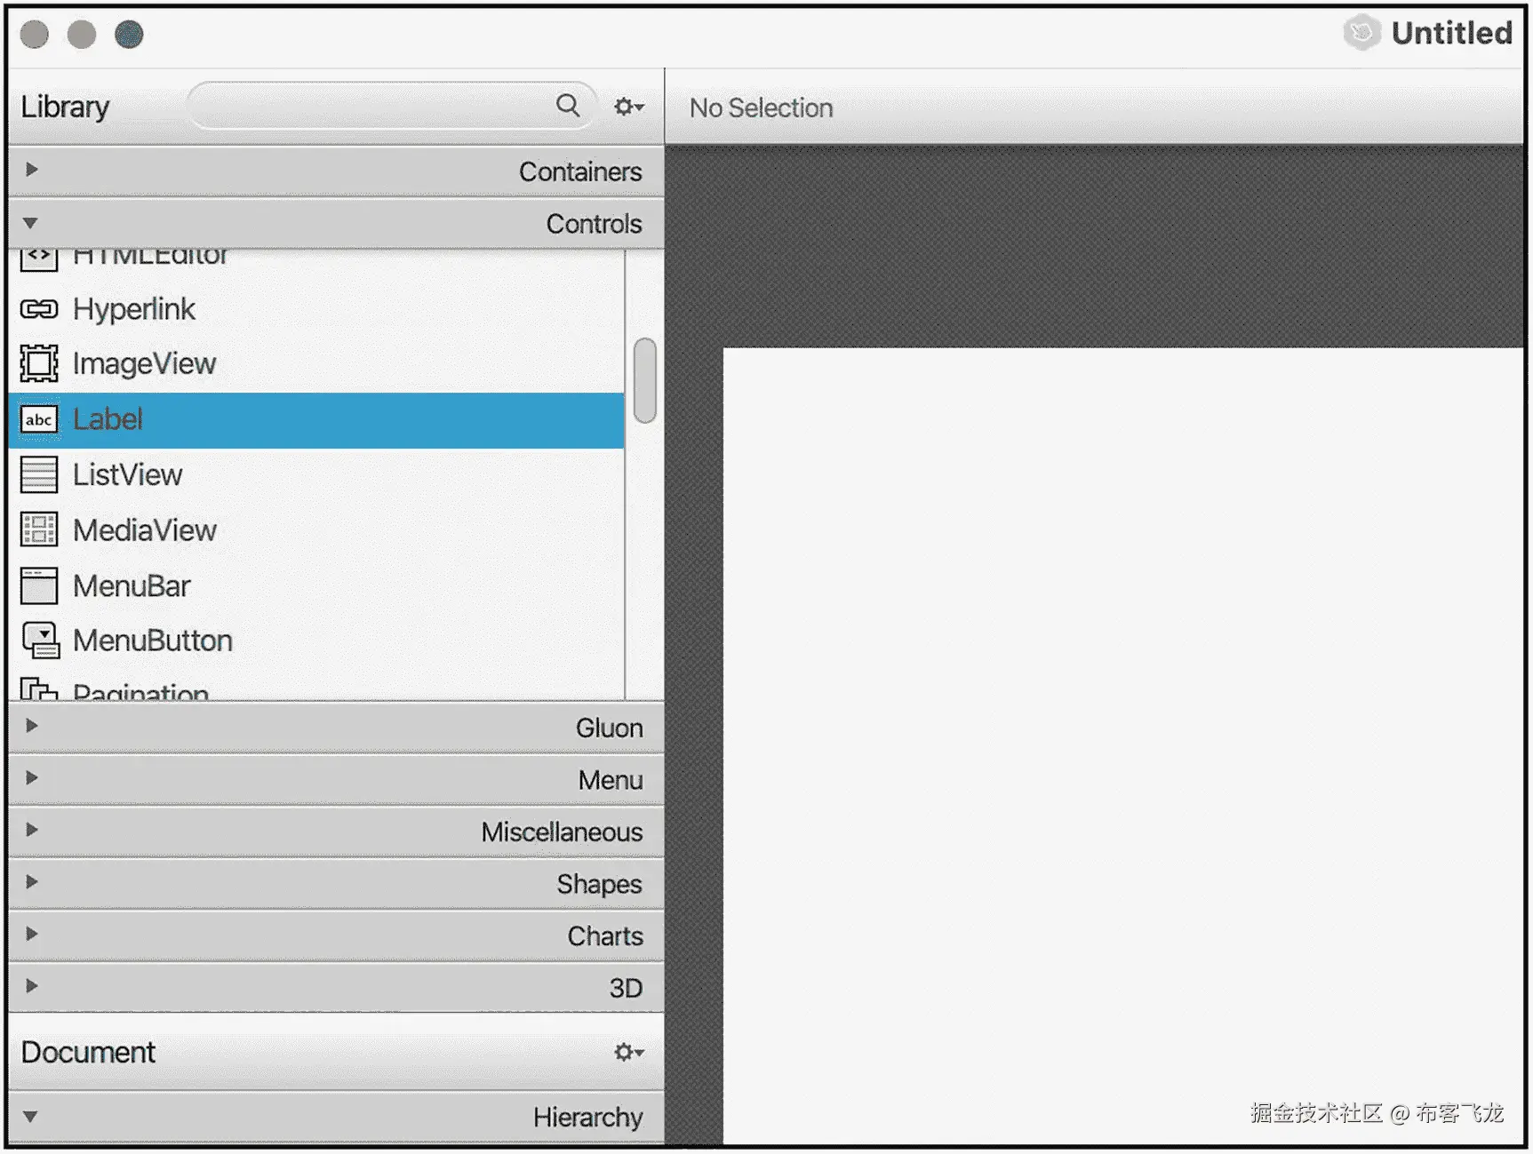Click the Document panel heading
This screenshot has height=1154, width=1533.
(x=88, y=1052)
